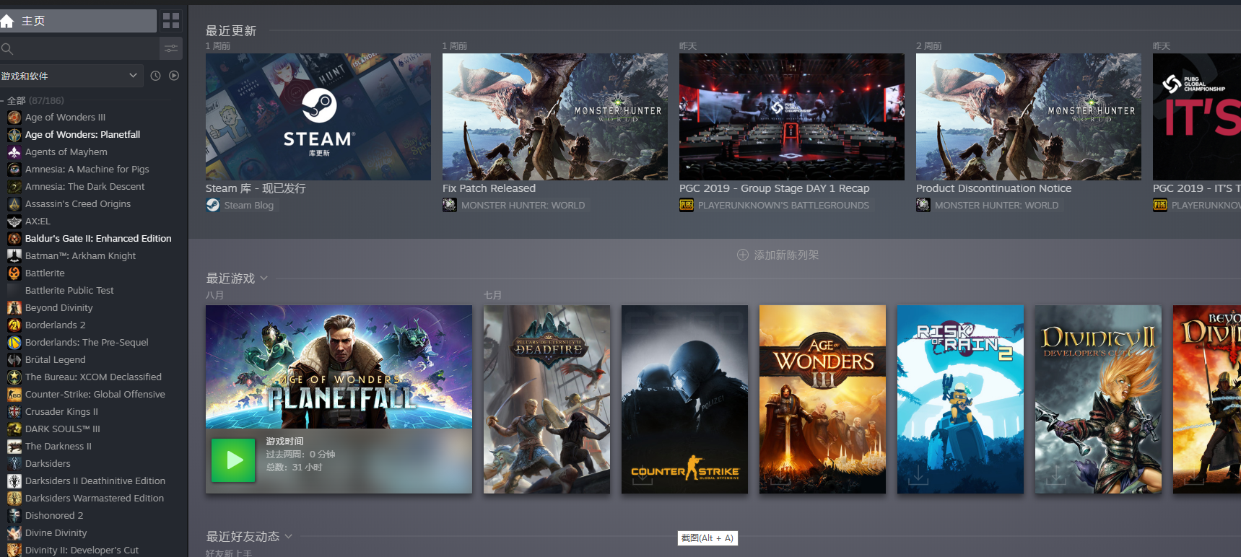The image size is (1241, 557).
Task: Play Age of Wonders: Planetfall green button
Action: click(x=233, y=460)
